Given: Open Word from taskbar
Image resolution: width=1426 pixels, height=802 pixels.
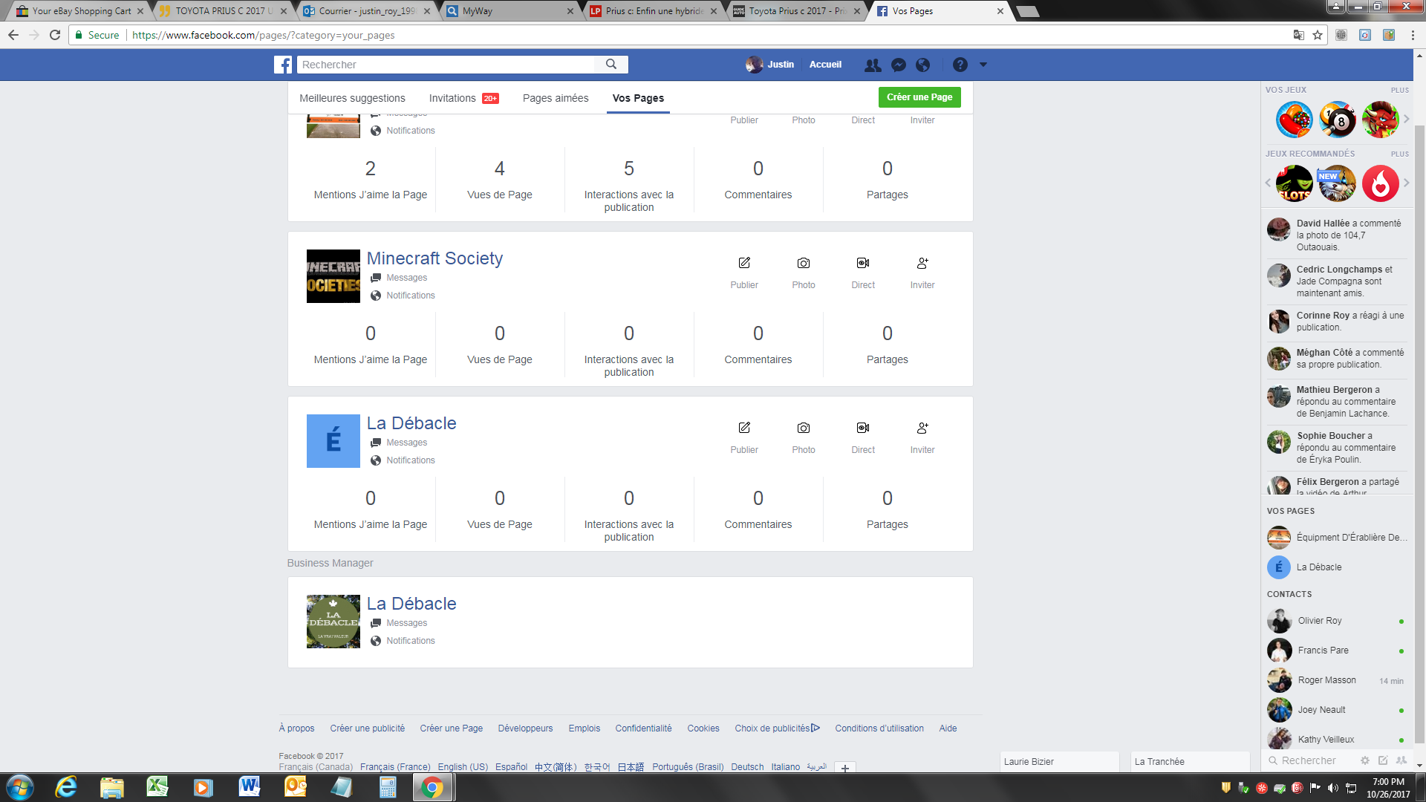Looking at the screenshot, I should [x=250, y=787].
